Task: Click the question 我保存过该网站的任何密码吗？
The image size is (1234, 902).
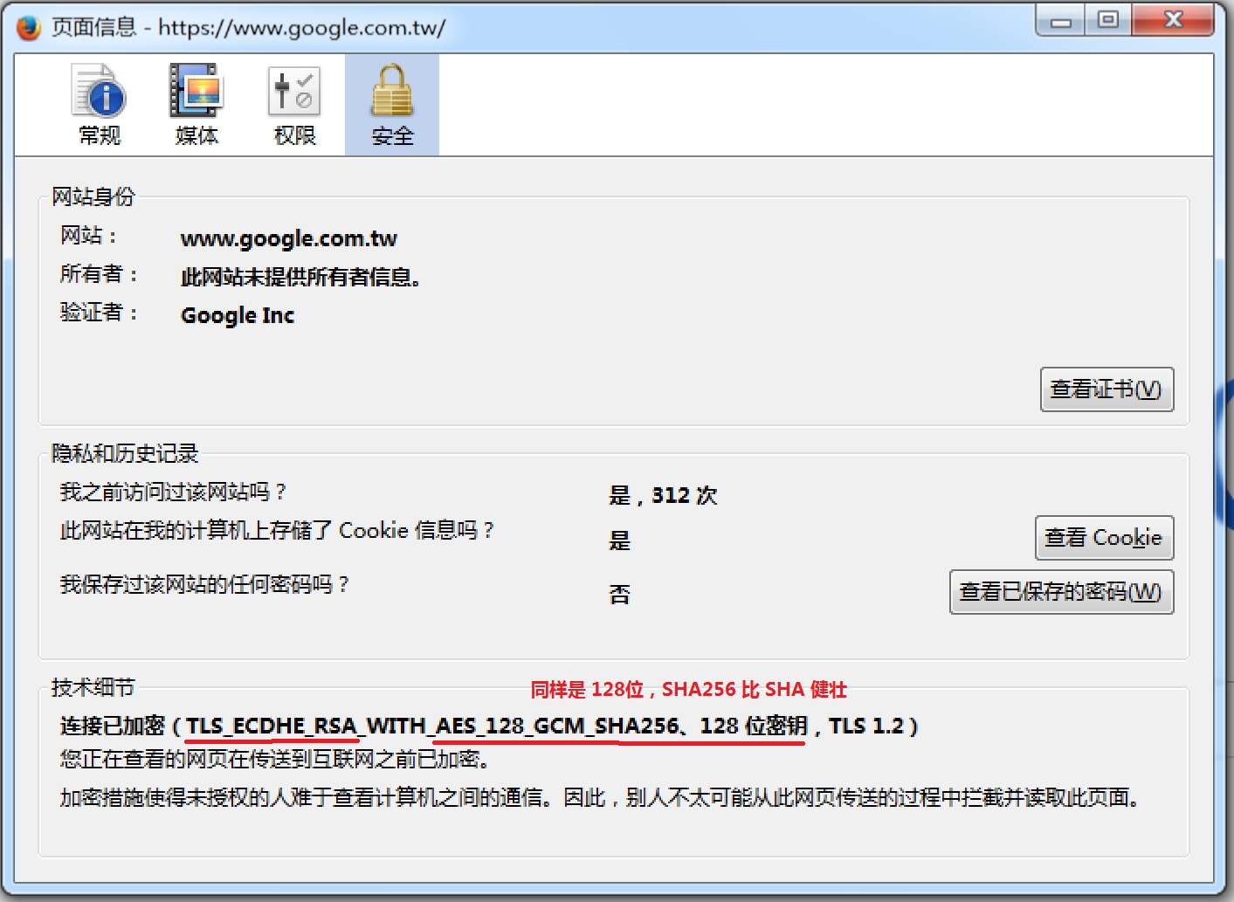Action: click(x=204, y=584)
